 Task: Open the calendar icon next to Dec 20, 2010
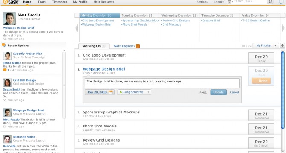[111, 92]
